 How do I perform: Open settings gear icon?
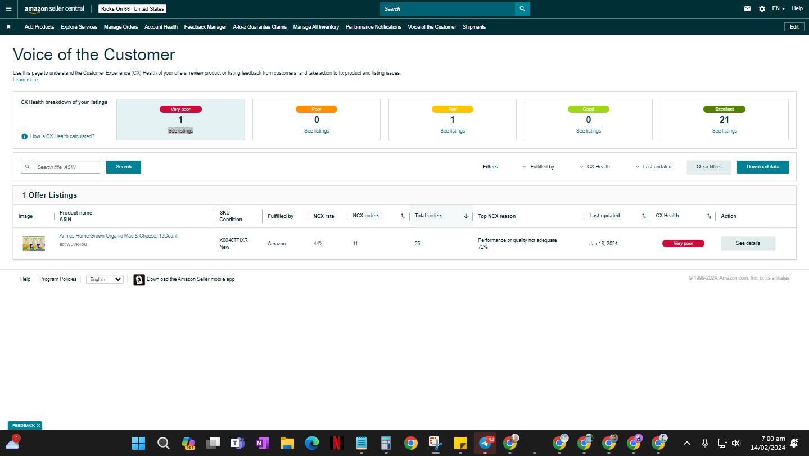762,9
